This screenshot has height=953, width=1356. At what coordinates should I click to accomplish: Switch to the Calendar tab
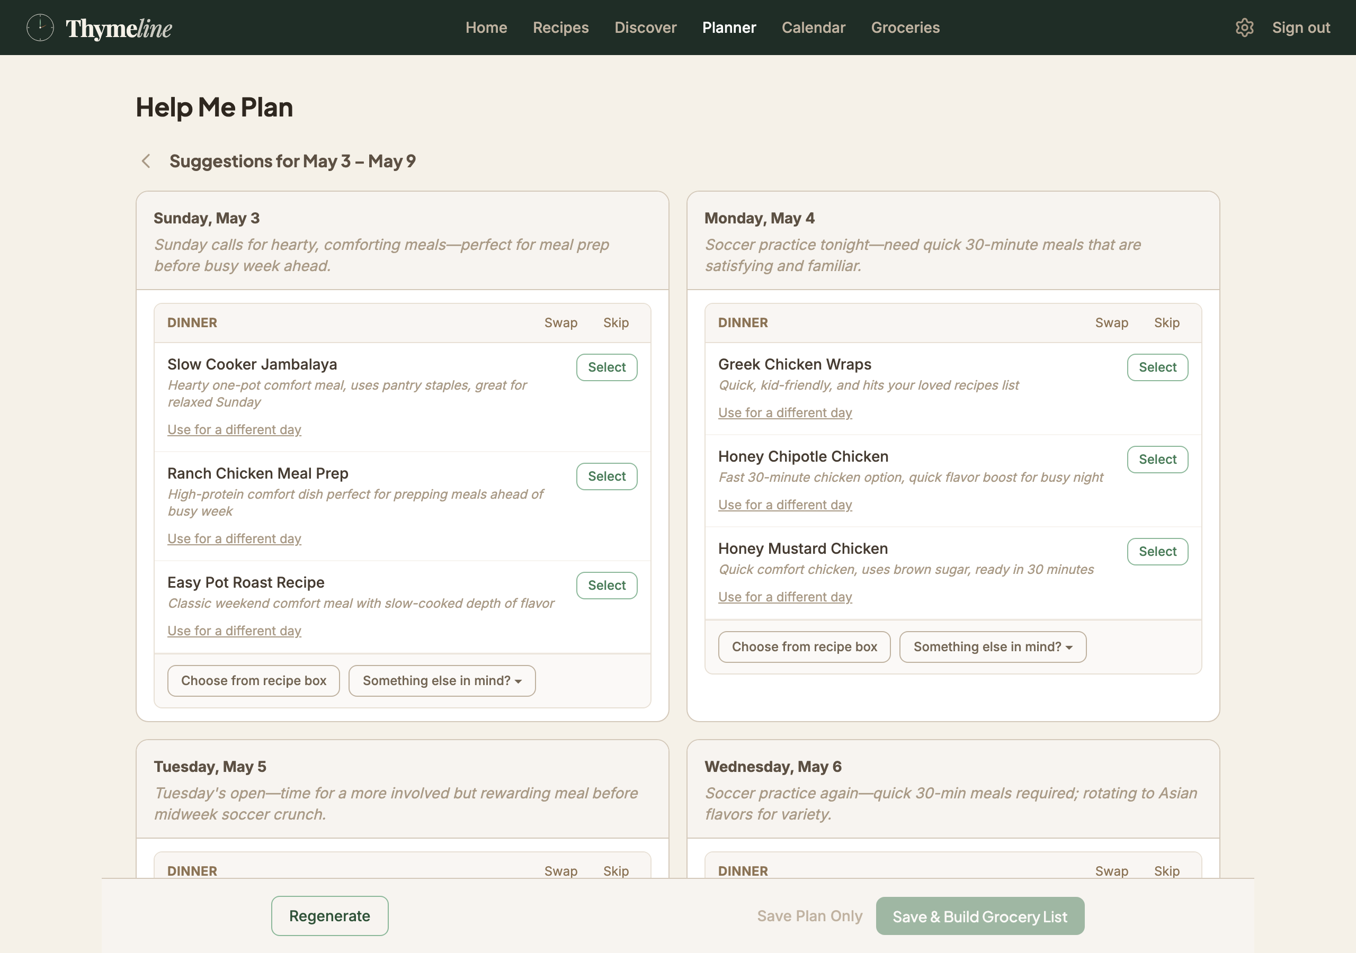click(813, 27)
